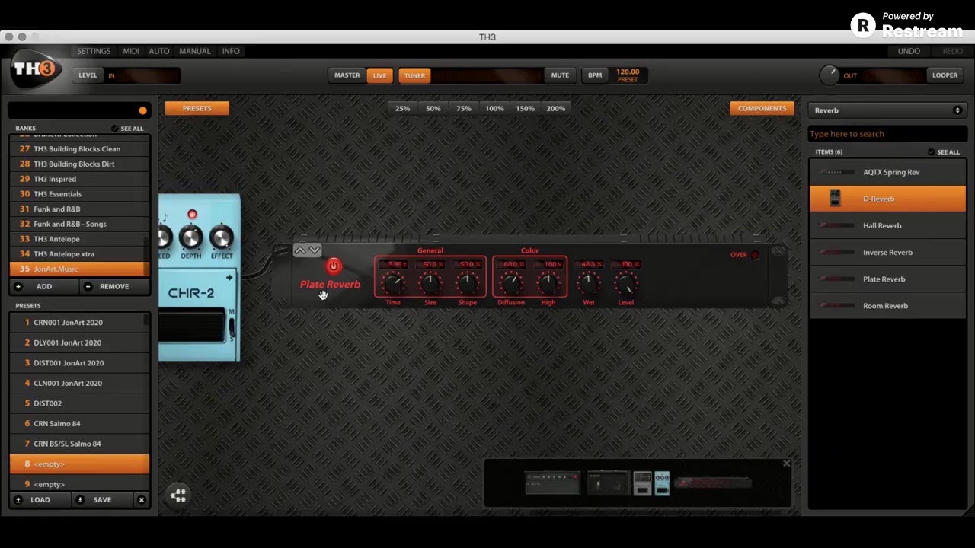This screenshot has width=975, height=548.
Task: Select bank 31 Funk and R&B
Action: (x=79, y=209)
